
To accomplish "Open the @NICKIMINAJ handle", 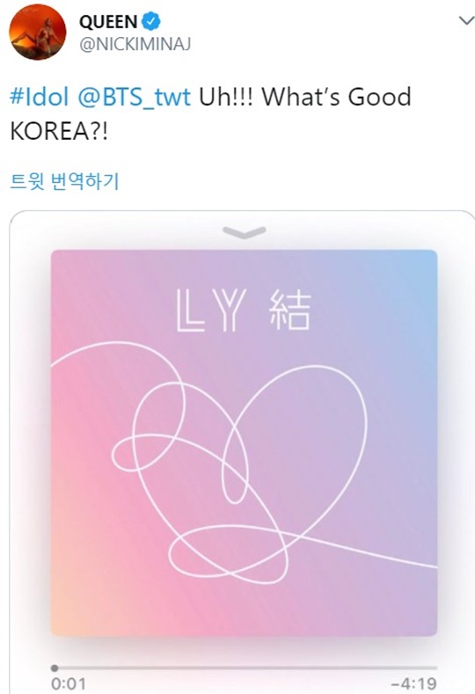I will (135, 44).
